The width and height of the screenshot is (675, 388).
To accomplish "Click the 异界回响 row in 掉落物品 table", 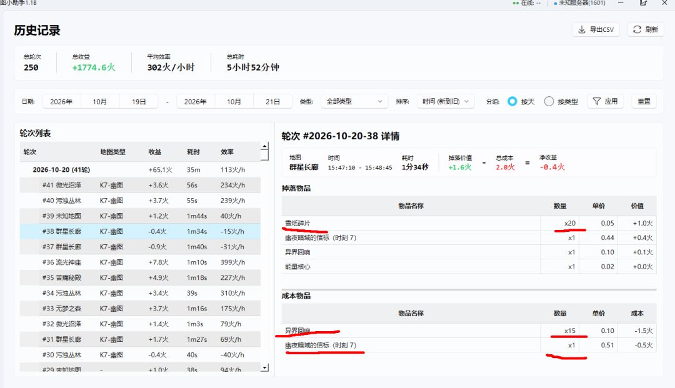I will pos(469,252).
